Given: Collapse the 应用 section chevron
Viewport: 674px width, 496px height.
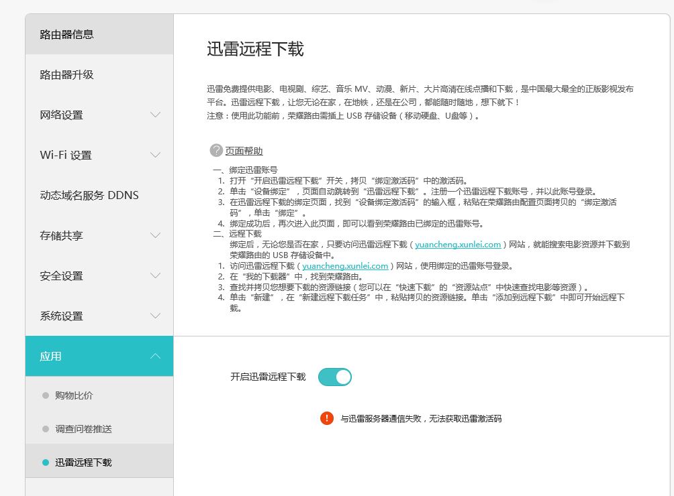Looking at the screenshot, I should 155,356.
